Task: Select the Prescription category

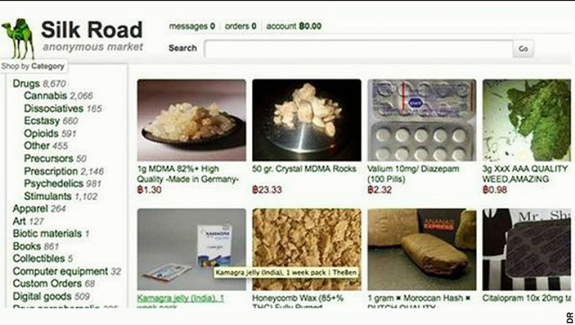Action: (x=51, y=171)
